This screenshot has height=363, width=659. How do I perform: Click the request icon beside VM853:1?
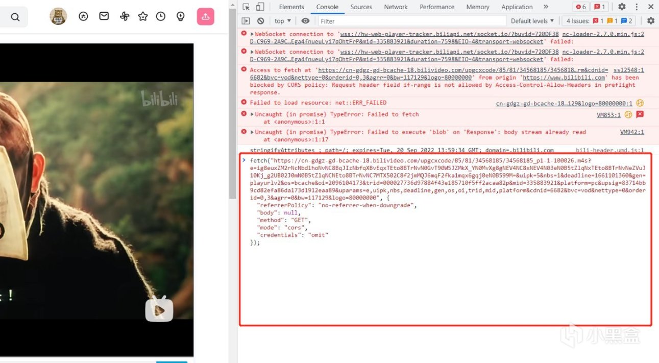pyautogui.click(x=628, y=114)
